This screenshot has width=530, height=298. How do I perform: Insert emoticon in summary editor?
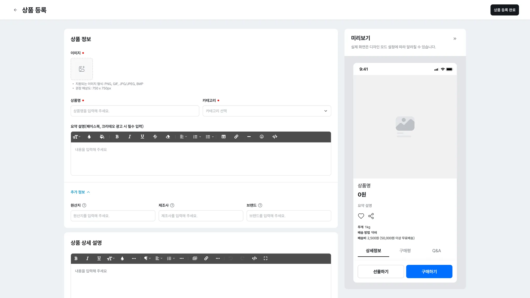[262, 137]
